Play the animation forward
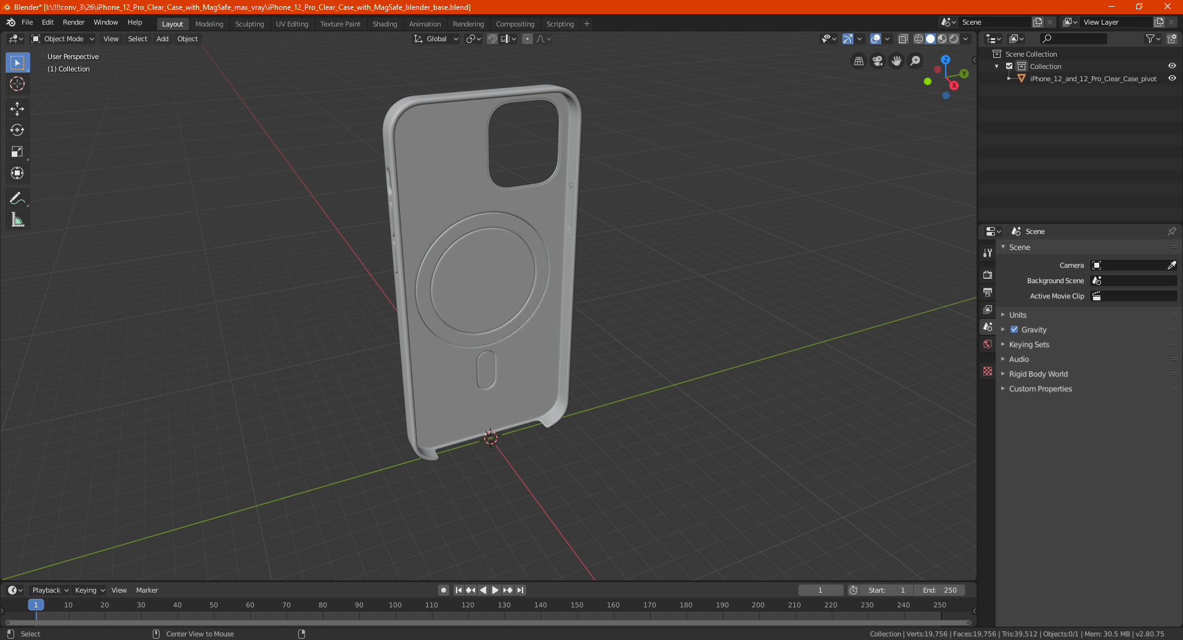The width and height of the screenshot is (1183, 640). click(x=495, y=590)
